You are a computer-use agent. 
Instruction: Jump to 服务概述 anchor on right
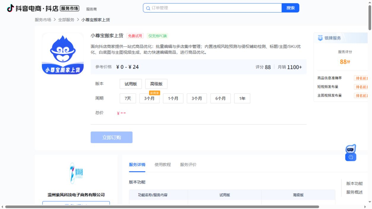click(354, 192)
